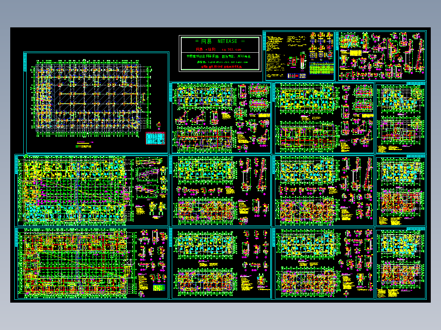Click the red "co.163.com" text

(232, 49)
